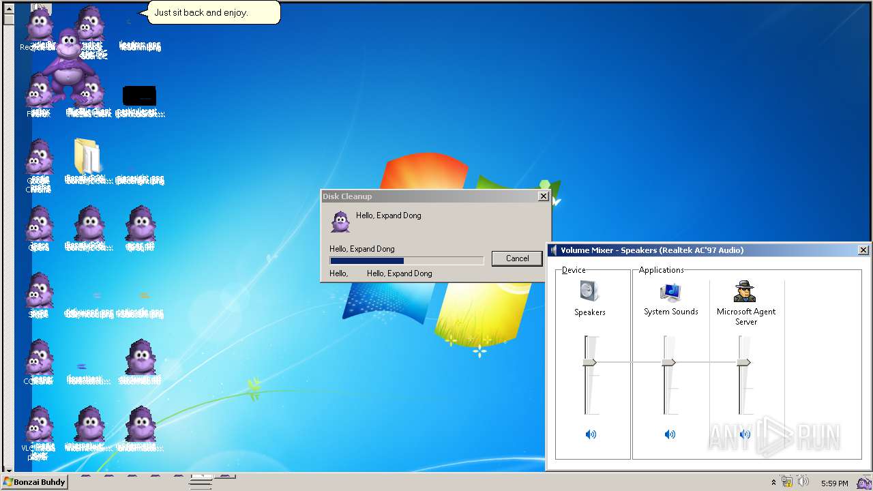Click the Bonzi icon inside Disk Cleanup dialog
This screenshot has height=491, width=873.
pyautogui.click(x=340, y=222)
